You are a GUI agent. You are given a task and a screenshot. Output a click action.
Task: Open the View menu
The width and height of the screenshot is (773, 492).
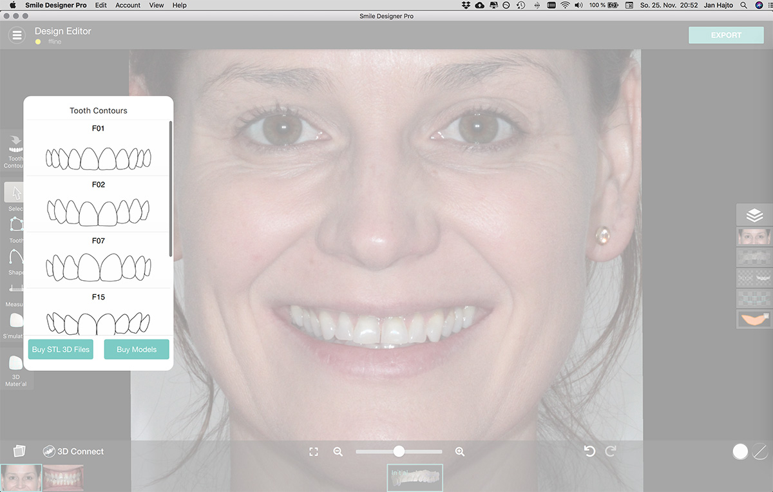coord(157,5)
